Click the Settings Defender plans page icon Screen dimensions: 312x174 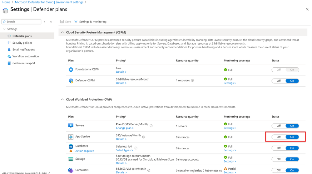(x=5, y=10)
